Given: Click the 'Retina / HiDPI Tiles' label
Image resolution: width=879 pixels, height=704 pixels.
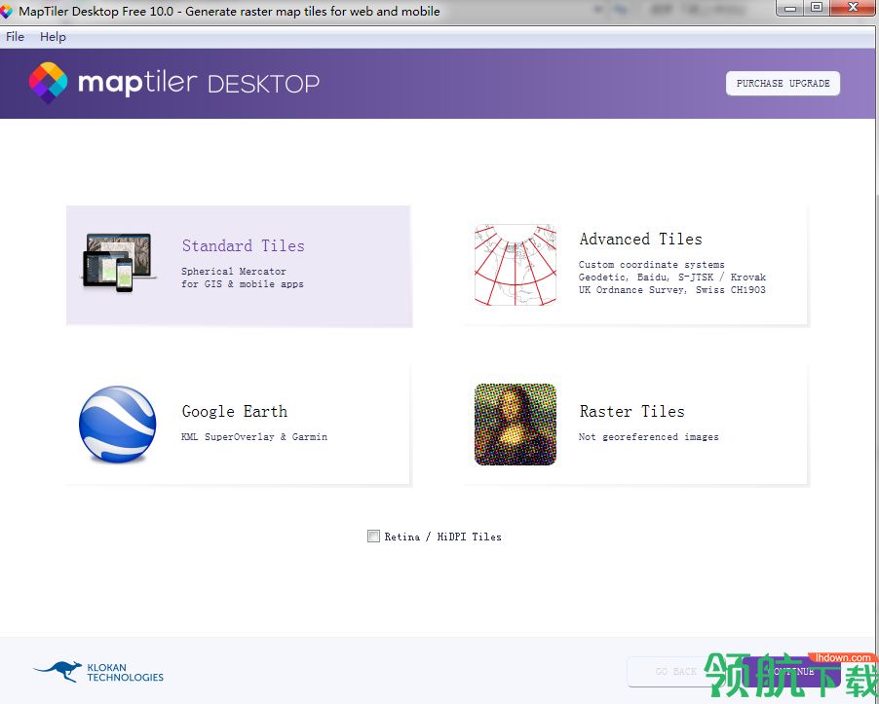Looking at the screenshot, I should (442, 537).
